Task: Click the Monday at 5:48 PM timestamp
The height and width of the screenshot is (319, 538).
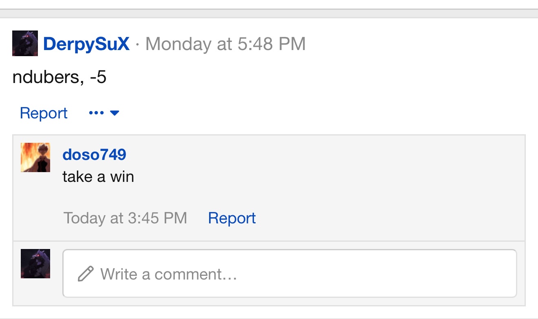Action: [x=225, y=44]
